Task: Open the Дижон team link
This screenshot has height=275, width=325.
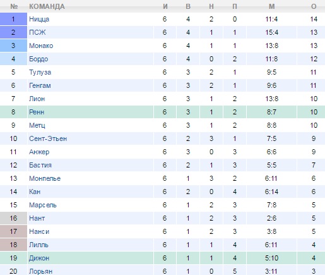Action: point(39,258)
